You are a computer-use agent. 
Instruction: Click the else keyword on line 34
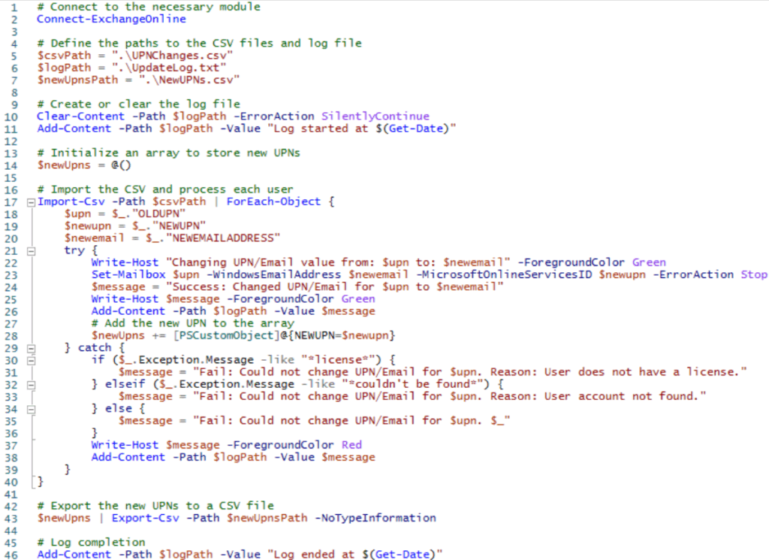[x=118, y=409]
